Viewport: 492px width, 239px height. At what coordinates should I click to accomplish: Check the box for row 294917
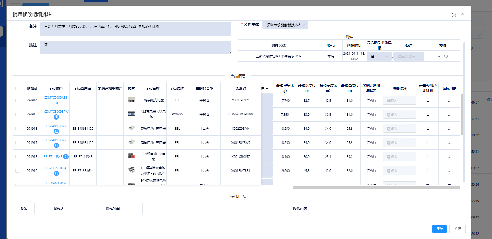[x=17, y=143]
